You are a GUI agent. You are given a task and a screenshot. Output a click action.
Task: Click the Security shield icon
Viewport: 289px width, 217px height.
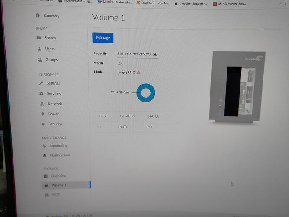coord(43,124)
